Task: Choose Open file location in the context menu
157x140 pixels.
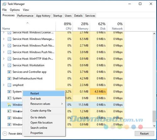Action: coord(44,123)
